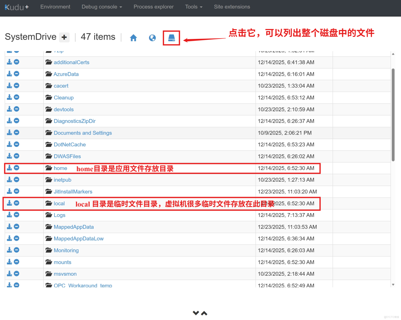Image resolution: width=401 pixels, height=320 pixels.
Task: Select Site extensions in the menu bar
Action: click(232, 6)
